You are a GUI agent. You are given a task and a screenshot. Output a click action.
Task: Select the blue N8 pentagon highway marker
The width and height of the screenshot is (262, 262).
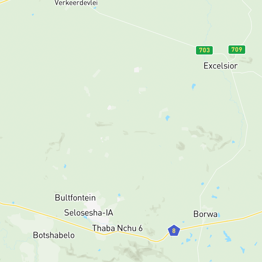point(174,231)
